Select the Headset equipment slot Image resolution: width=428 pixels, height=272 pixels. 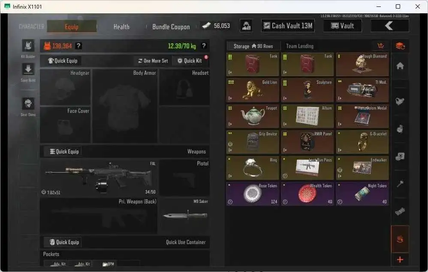(184, 87)
